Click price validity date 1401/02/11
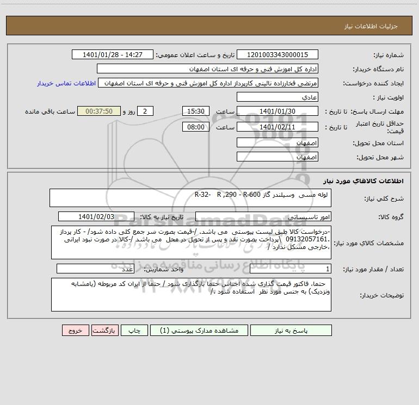This screenshot has height=405, width=419. tap(278, 127)
